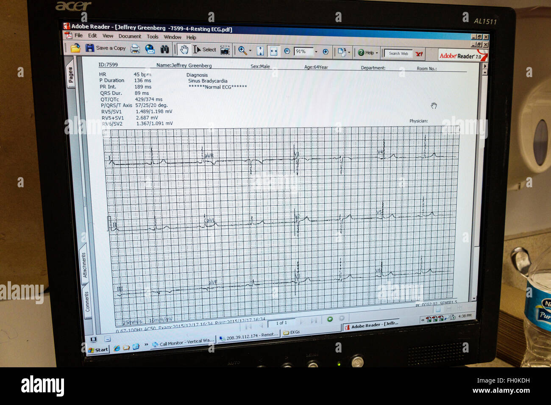Click the Open file folder icon
This screenshot has height=405, width=551.
(75, 48)
